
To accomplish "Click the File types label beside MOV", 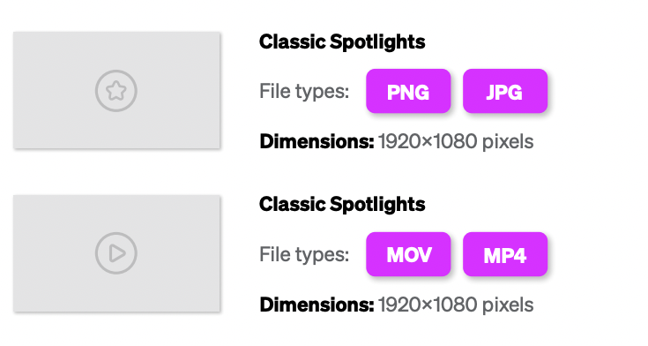I will click(304, 254).
